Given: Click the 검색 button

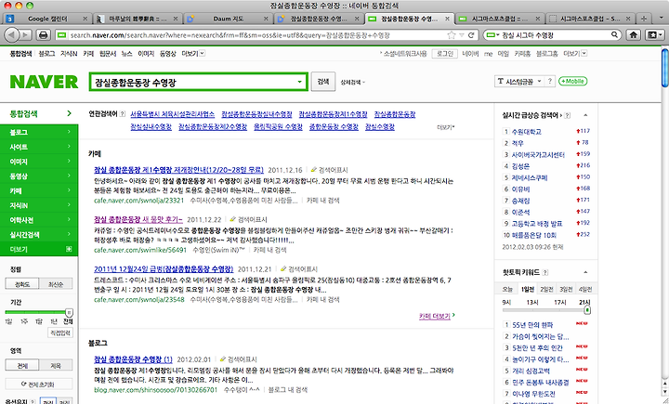Looking at the screenshot, I should tap(323, 82).
